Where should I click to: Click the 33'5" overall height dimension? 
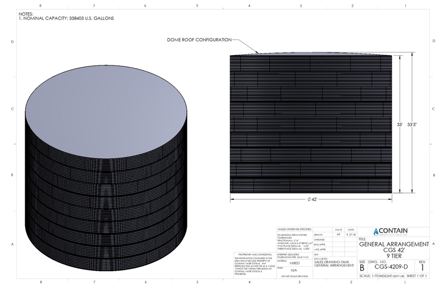pyautogui.click(x=412, y=124)
